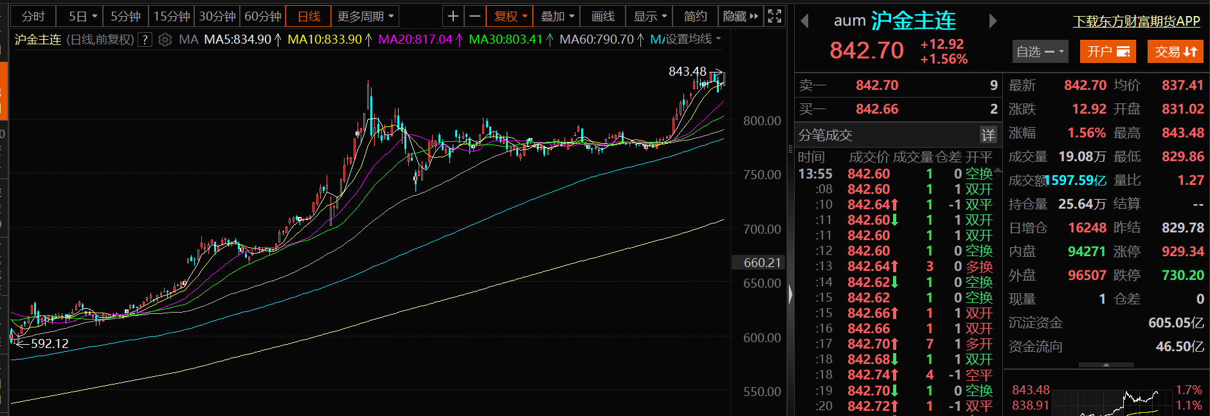
Task: Open the 自选 watchlist dropdown
Action: [1040, 51]
